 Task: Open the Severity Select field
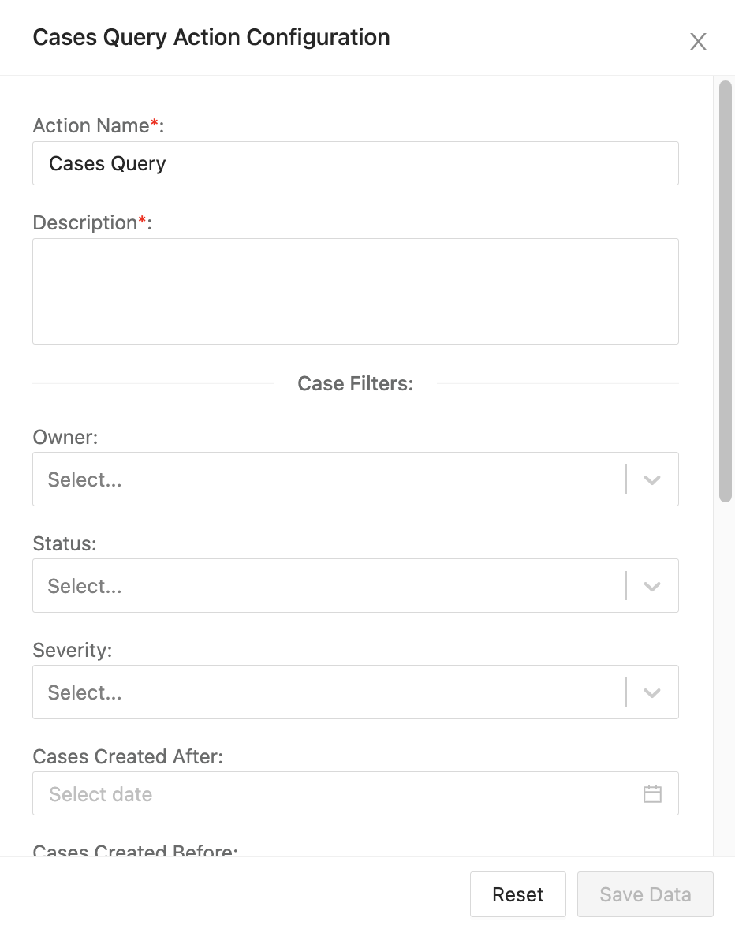pyautogui.click(x=315, y=692)
